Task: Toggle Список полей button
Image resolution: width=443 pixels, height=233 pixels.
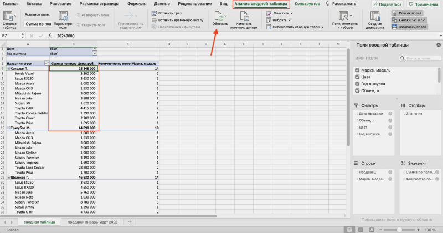Action: coord(407,13)
